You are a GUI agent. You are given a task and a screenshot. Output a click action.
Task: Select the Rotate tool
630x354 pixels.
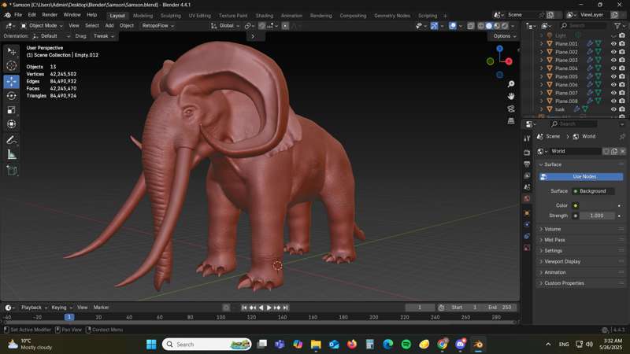[x=12, y=95]
